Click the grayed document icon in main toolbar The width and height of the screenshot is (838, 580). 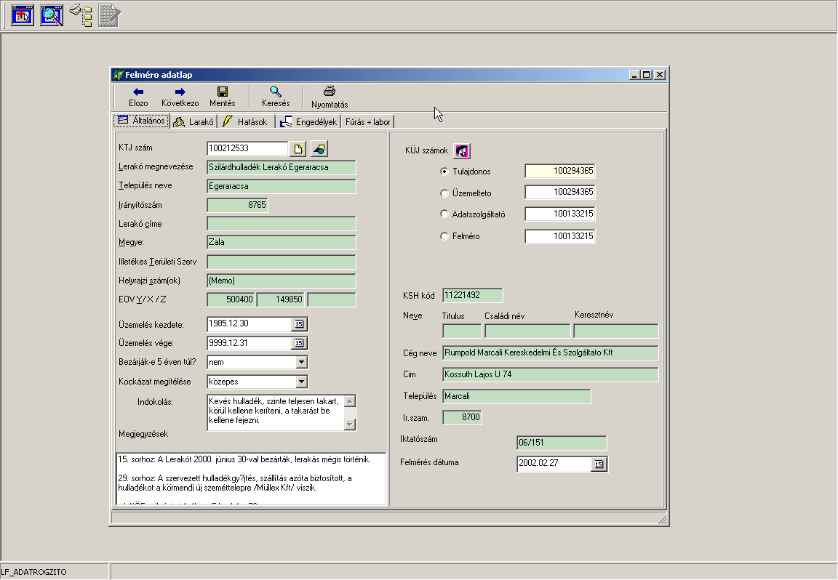[x=110, y=15]
